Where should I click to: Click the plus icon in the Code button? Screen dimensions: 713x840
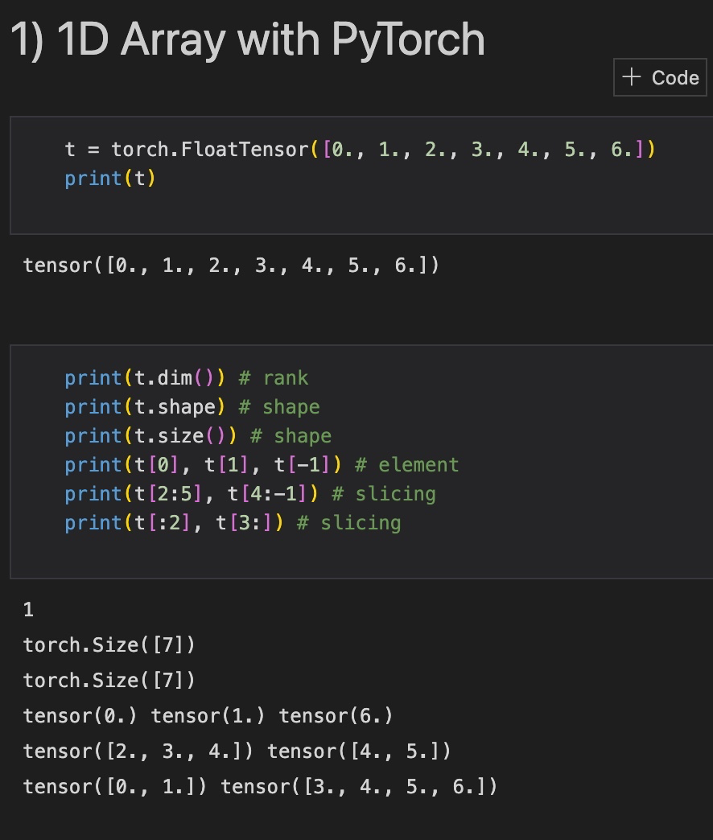[x=632, y=76]
